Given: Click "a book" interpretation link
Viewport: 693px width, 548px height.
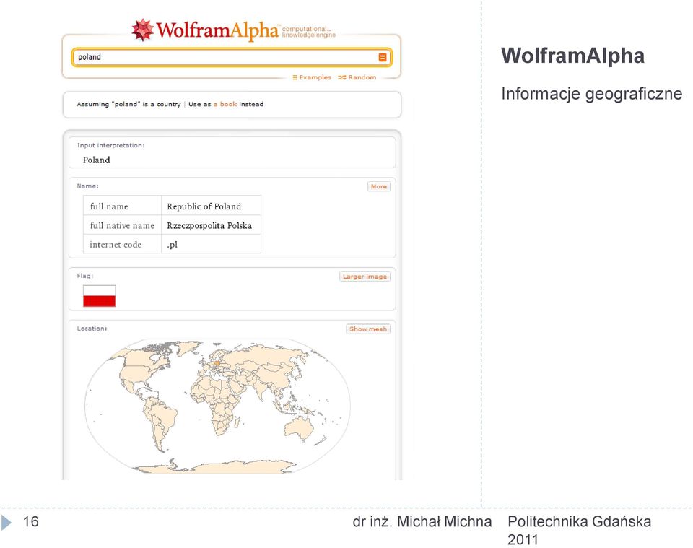Looking at the screenshot, I should (x=225, y=104).
